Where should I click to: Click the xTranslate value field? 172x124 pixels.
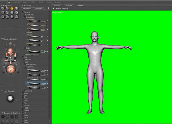[x=43, y=21]
